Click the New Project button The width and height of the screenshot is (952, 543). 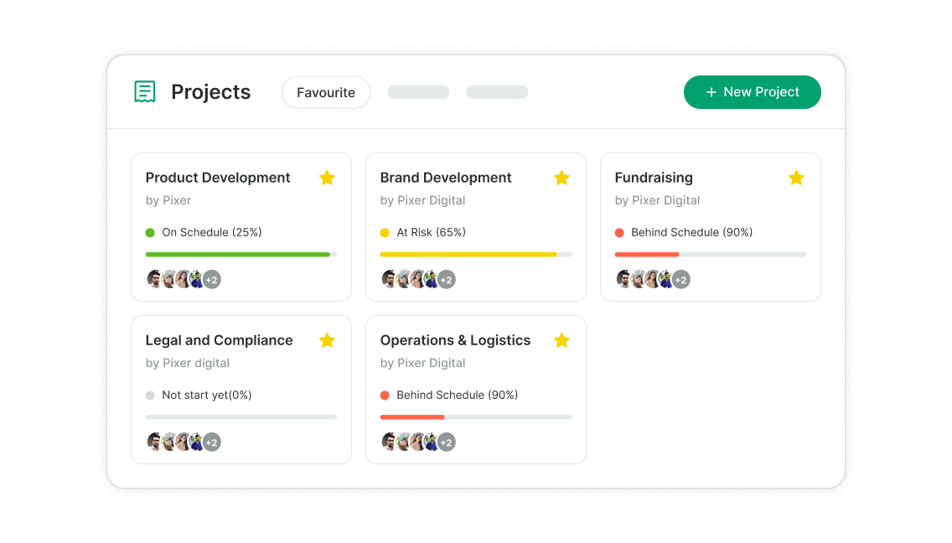752,92
